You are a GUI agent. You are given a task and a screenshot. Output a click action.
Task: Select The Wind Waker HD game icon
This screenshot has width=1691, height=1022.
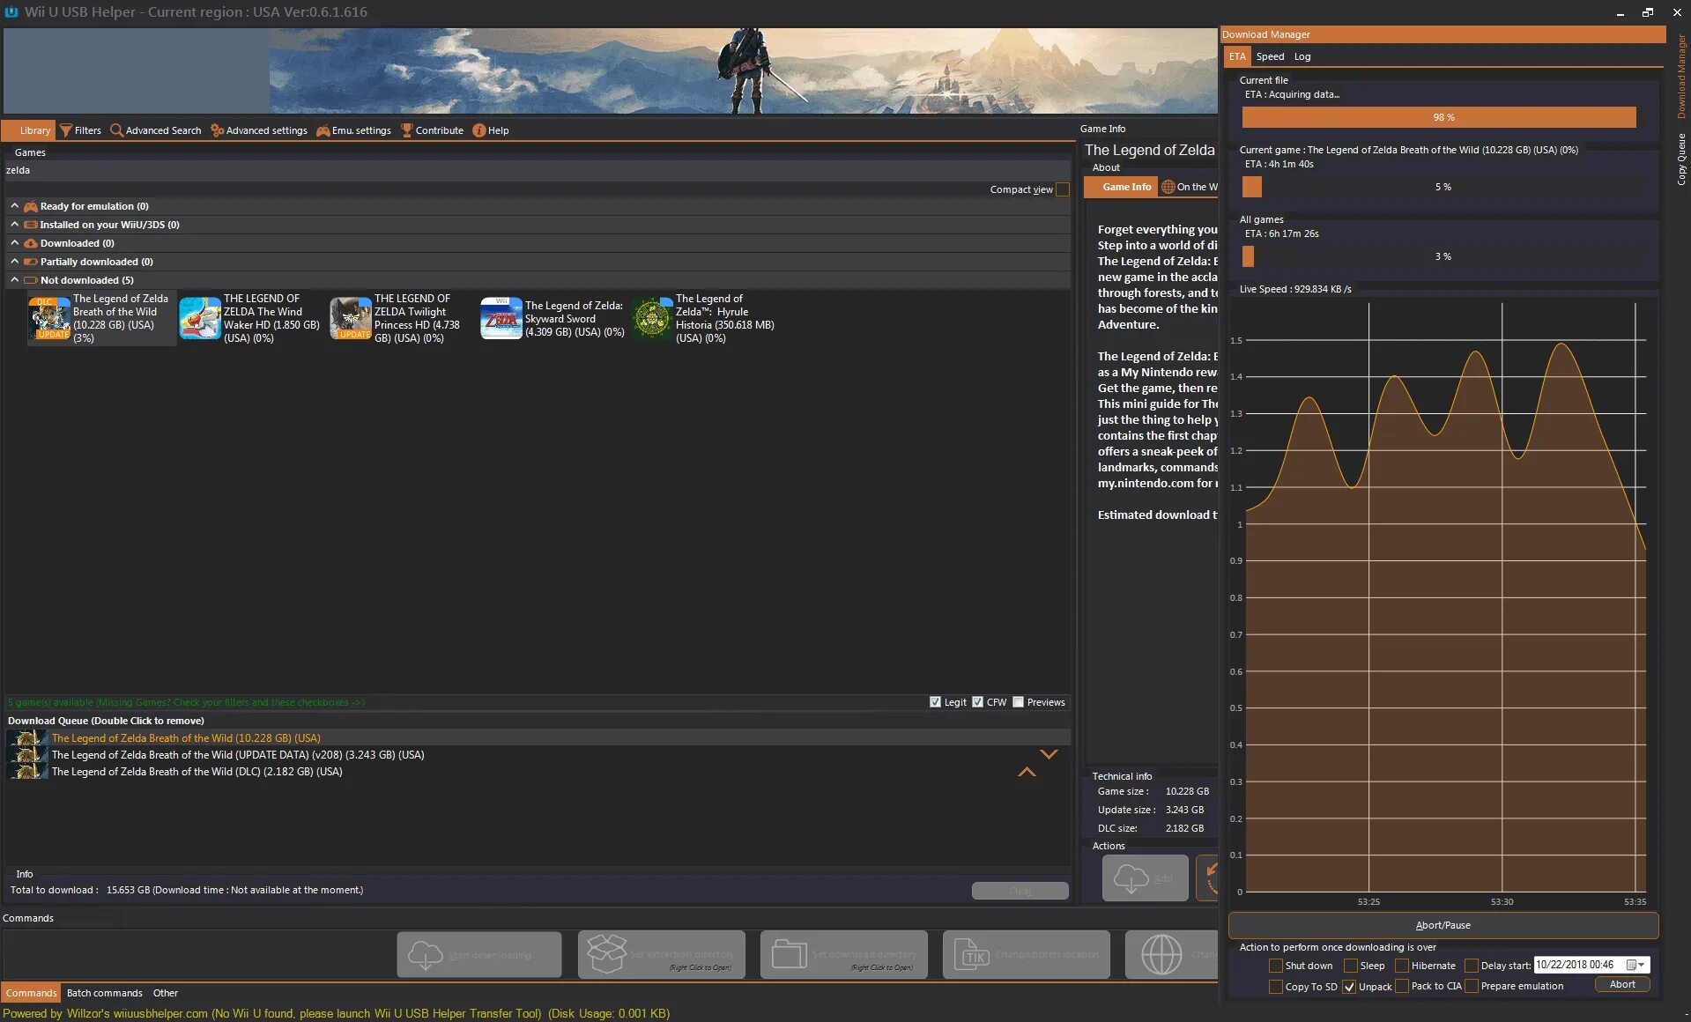click(x=200, y=318)
